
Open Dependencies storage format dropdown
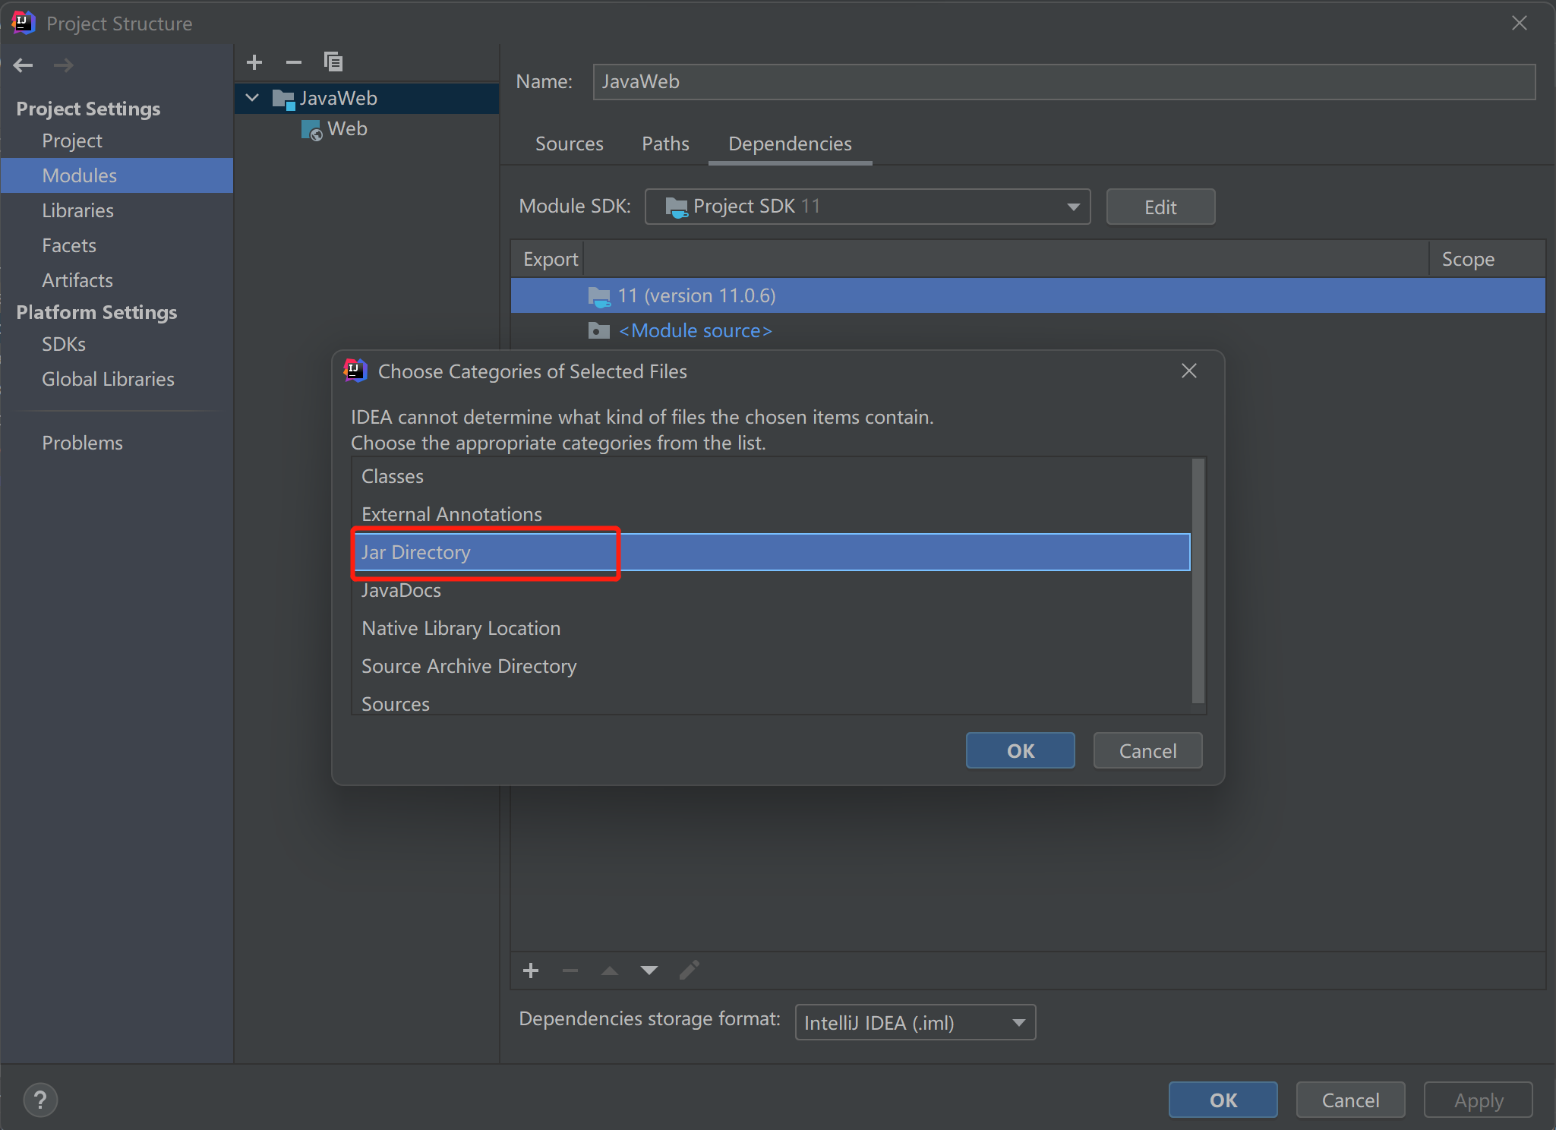915,1023
